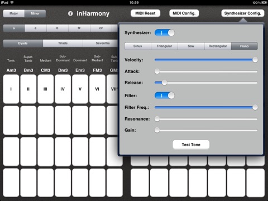Click the Release slider knob
Viewport: 268px width, 201px height.
(164, 83)
